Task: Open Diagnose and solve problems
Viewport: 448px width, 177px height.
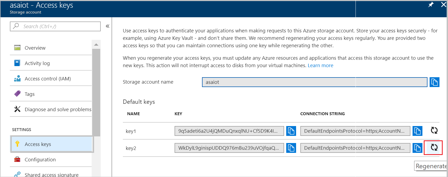Action: (58, 110)
